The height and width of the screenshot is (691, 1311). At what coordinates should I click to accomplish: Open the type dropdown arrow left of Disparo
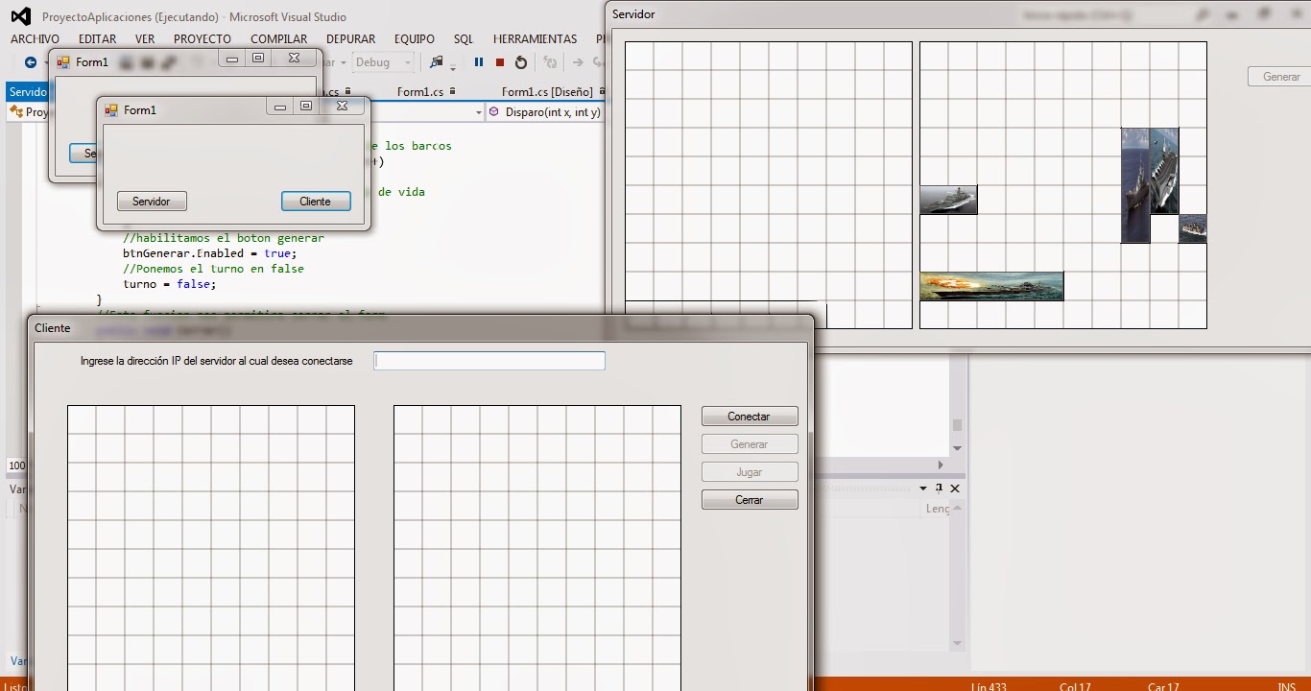coord(478,112)
